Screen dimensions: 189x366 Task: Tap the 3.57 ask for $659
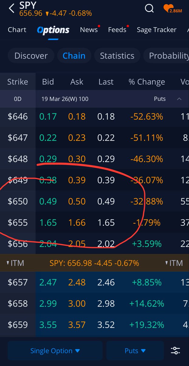77,325
